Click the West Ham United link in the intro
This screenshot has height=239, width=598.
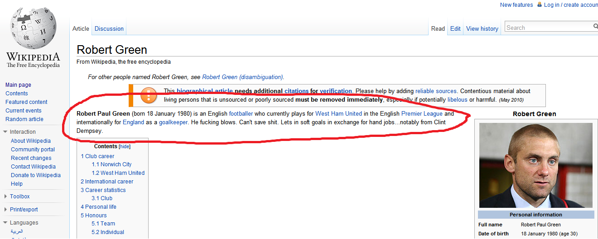click(x=338, y=113)
